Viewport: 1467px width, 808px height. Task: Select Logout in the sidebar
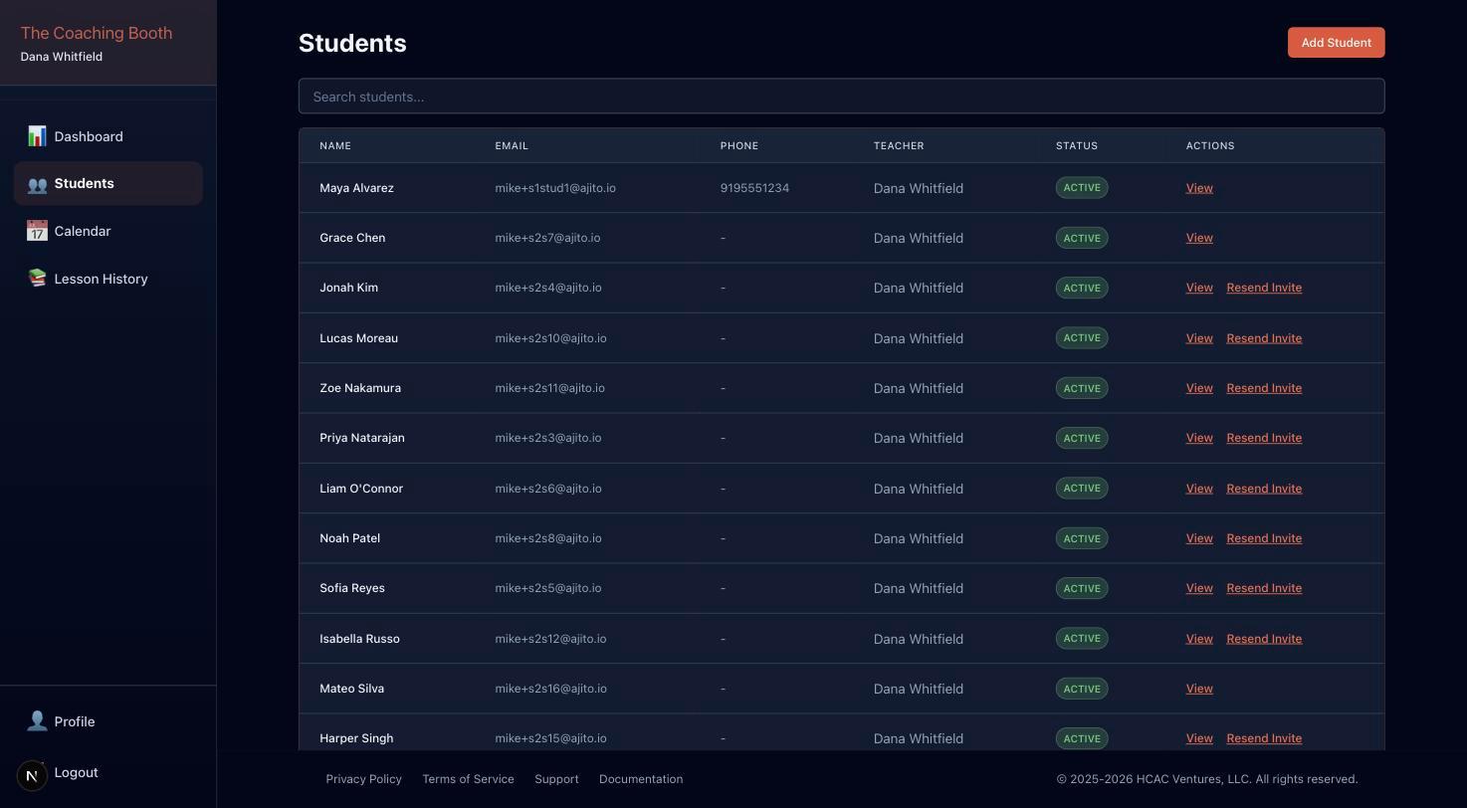click(x=76, y=772)
